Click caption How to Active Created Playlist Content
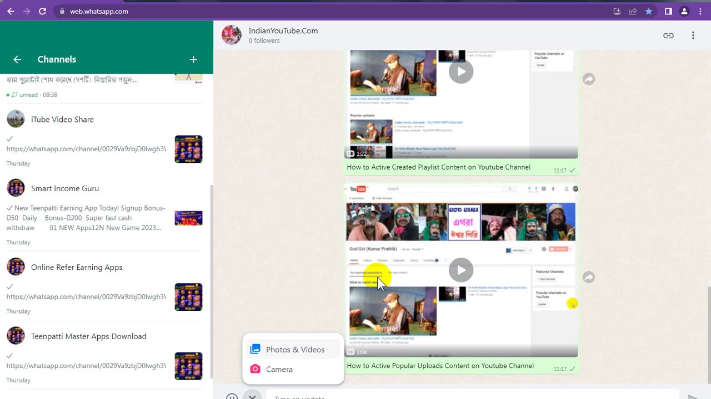 pyautogui.click(x=438, y=167)
